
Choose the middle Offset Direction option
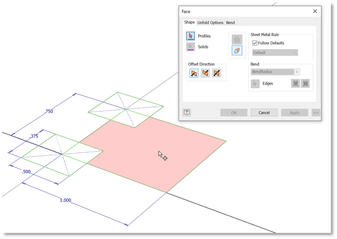205,73
